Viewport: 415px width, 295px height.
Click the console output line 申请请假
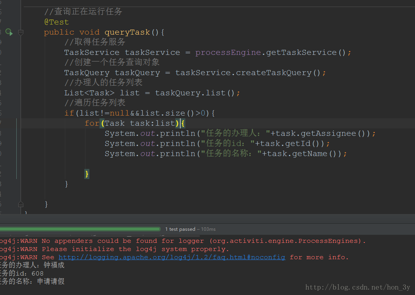pyautogui.click(x=32, y=281)
